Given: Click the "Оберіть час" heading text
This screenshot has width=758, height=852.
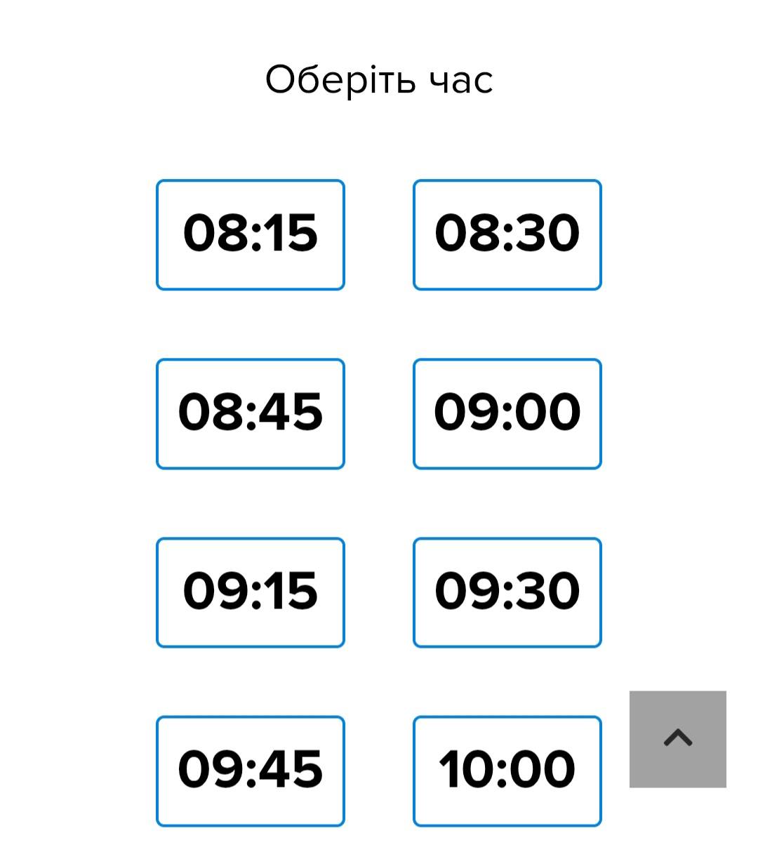Looking at the screenshot, I should pos(379,79).
